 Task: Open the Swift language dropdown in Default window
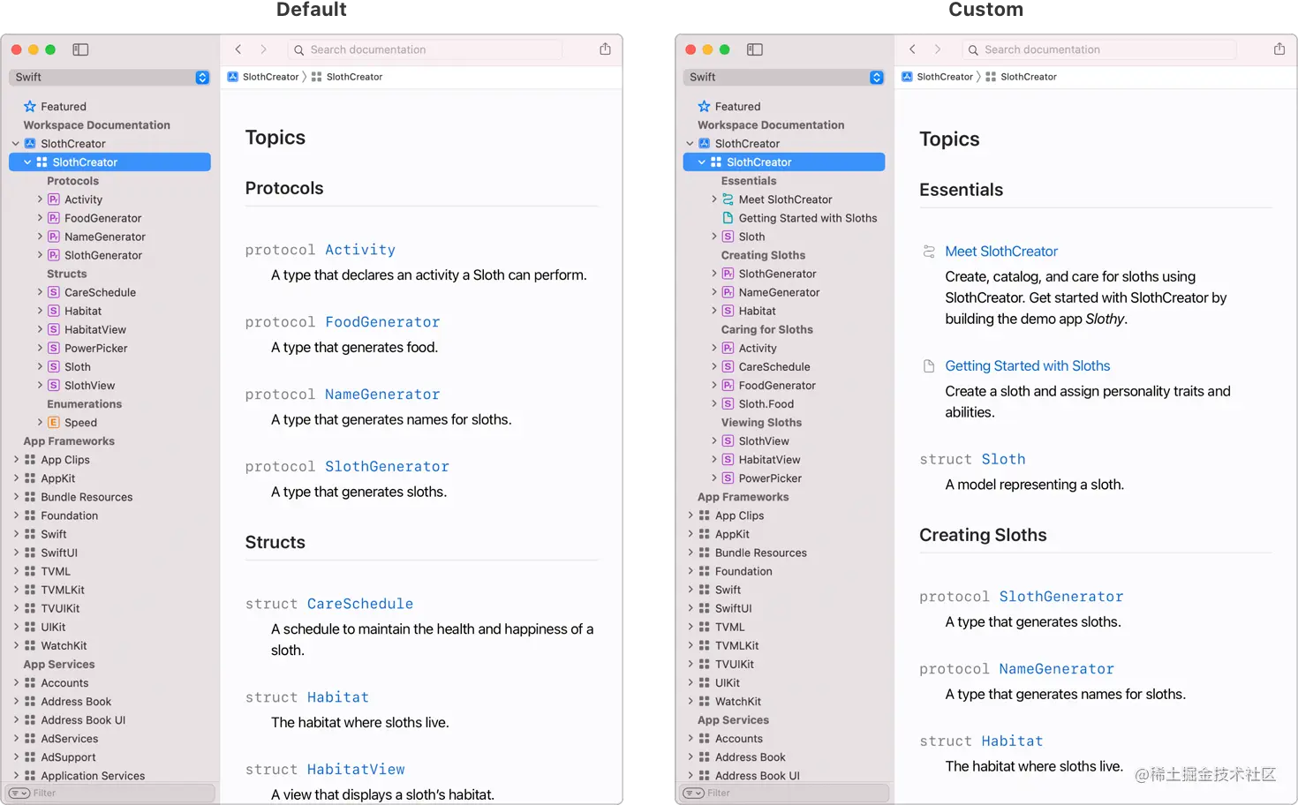[x=109, y=78]
